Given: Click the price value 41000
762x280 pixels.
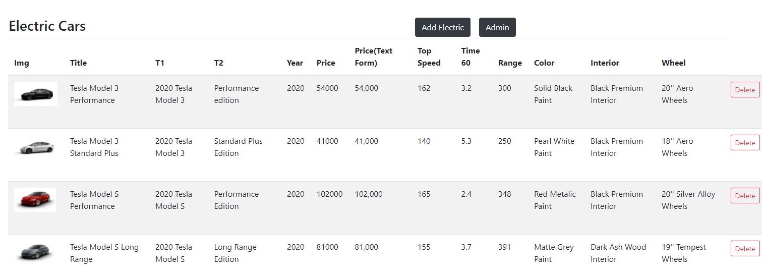Looking at the screenshot, I should click(x=327, y=141).
